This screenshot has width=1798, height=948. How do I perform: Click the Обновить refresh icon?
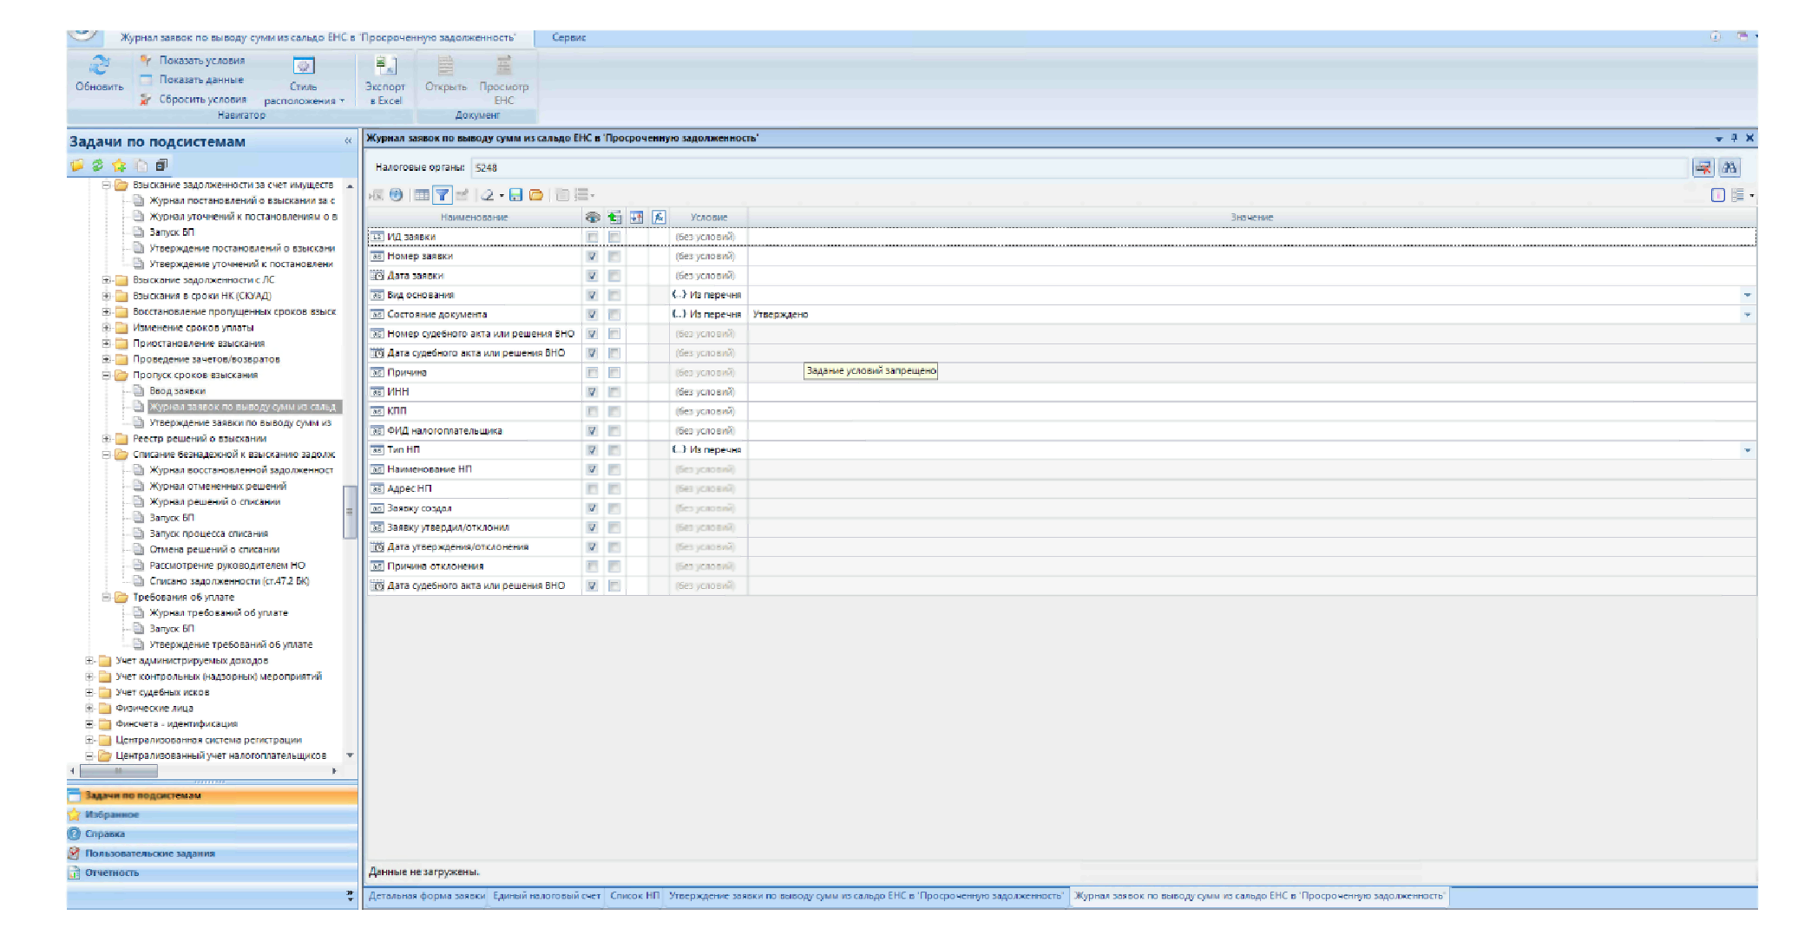(99, 66)
